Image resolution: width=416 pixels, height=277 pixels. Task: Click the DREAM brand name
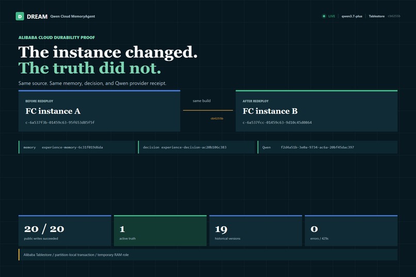(x=37, y=17)
